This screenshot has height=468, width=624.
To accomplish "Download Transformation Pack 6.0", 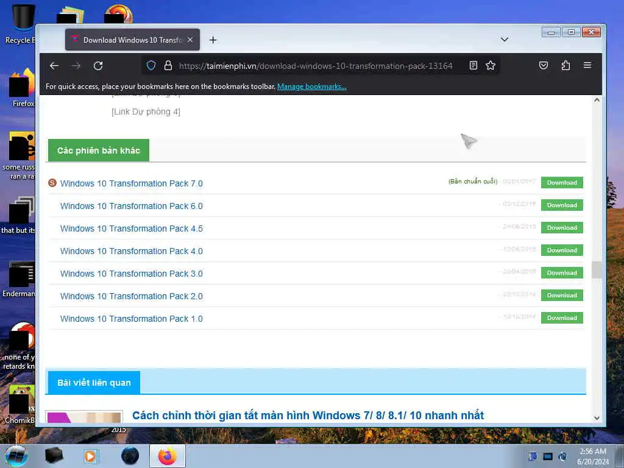I will (x=562, y=205).
